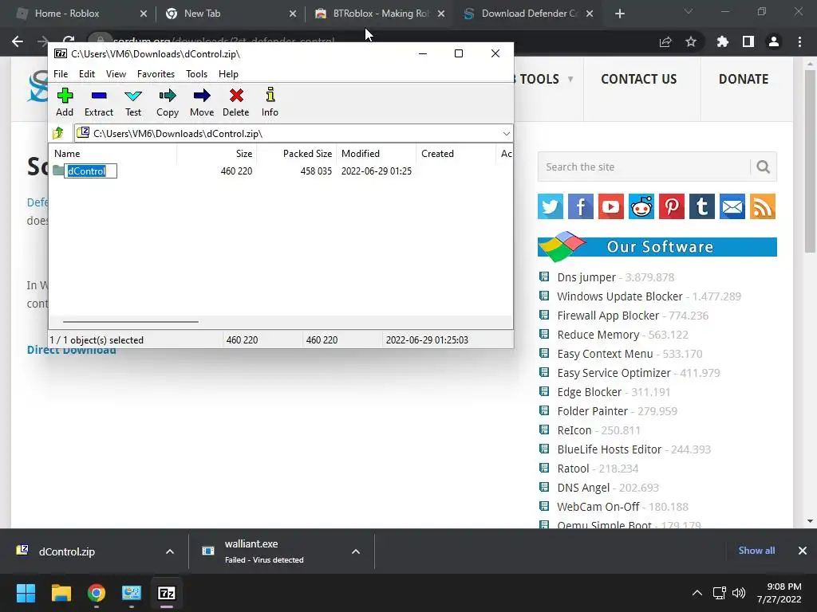Open the Dns jumper software link

point(586,277)
